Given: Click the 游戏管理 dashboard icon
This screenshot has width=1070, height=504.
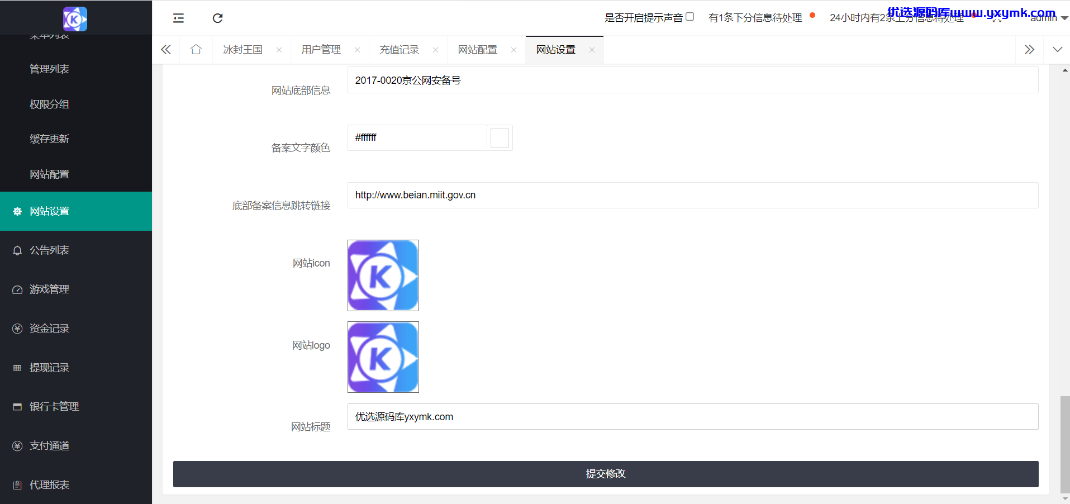Looking at the screenshot, I should [17, 289].
